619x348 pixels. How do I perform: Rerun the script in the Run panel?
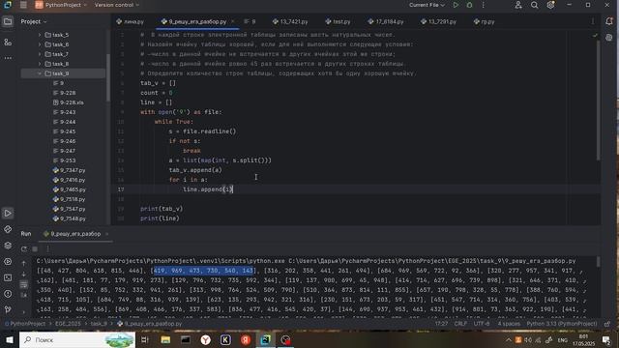pos(24,249)
